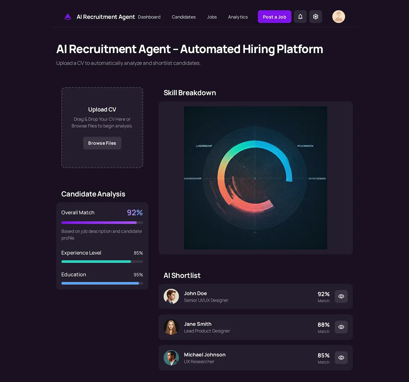The image size is (409, 382).
Task: Click the Lead Product Designer title
Action: [207, 331]
